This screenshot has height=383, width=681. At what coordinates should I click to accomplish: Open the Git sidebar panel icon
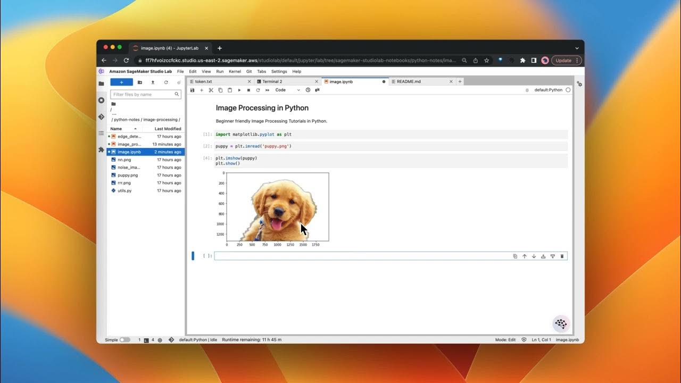pyautogui.click(x=101, y=116)
